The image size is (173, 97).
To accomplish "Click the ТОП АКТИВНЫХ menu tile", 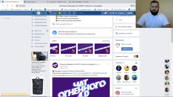I will tap(68, 49).
